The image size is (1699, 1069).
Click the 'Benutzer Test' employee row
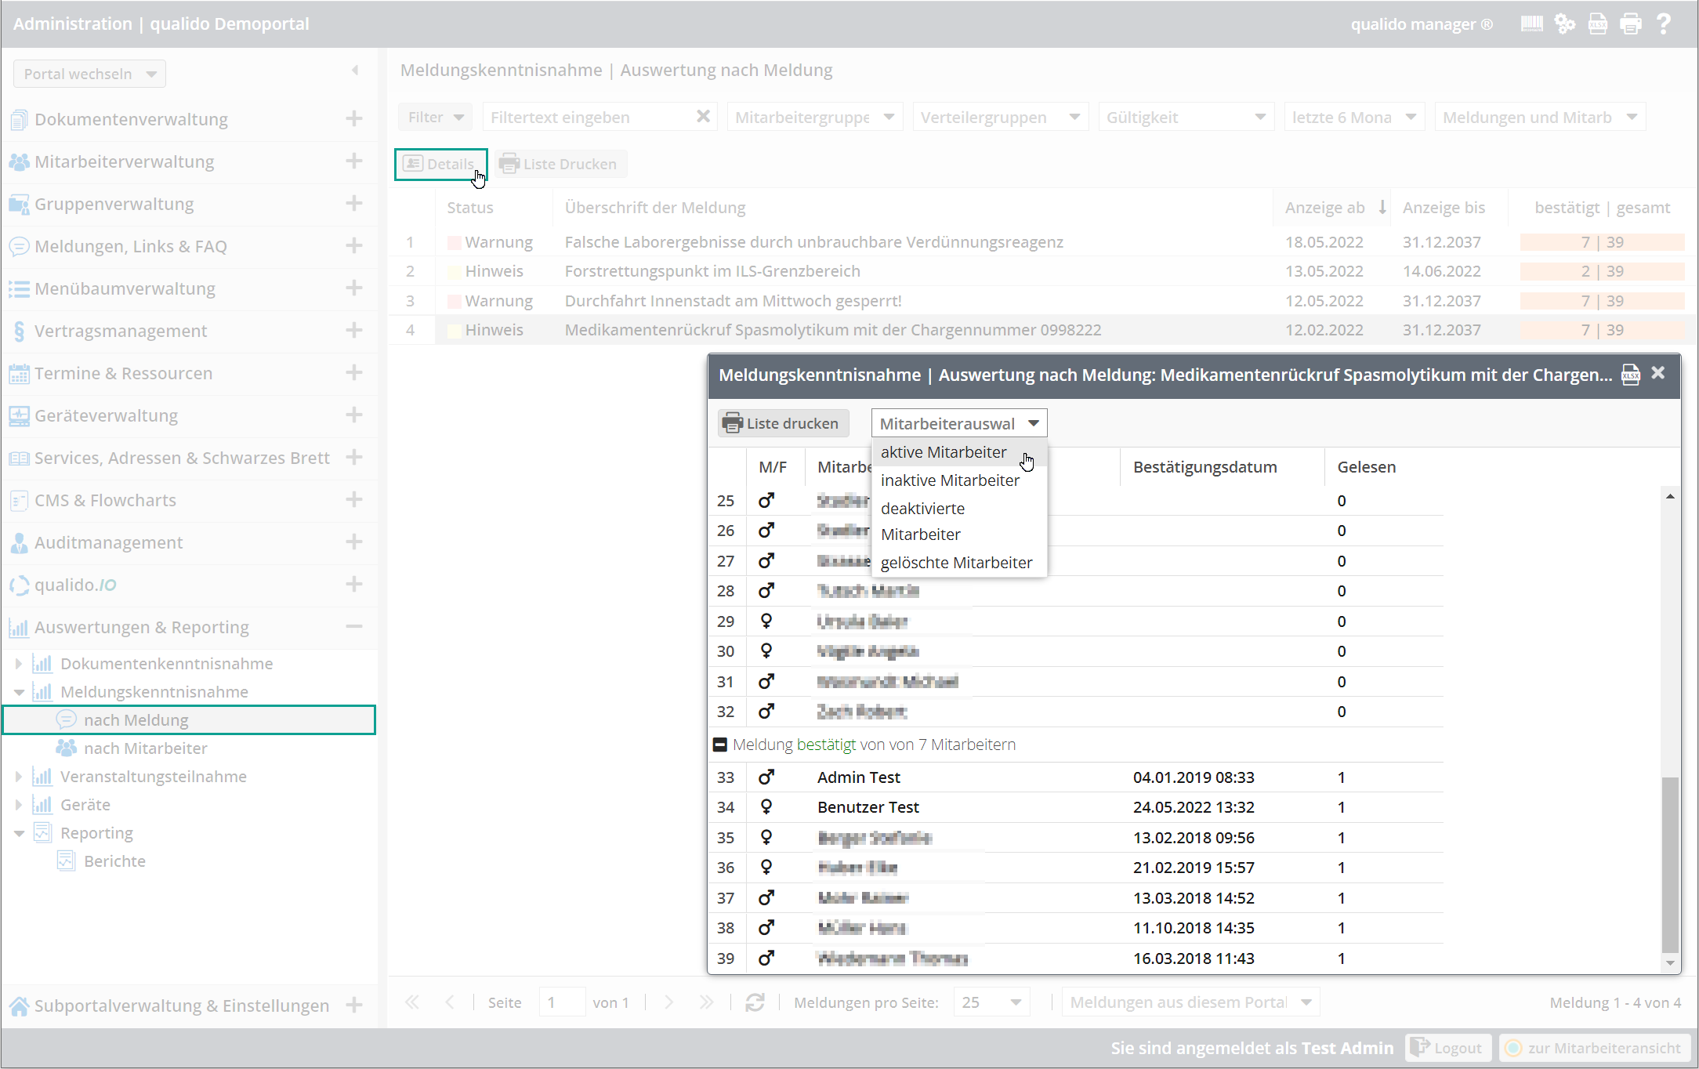(1075, 807)
